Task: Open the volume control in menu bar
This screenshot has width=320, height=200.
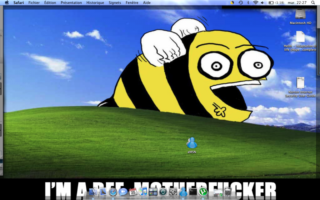Action: (x=262, y=3)
